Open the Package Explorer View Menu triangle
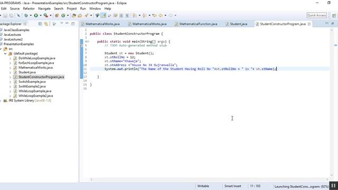Viewport: 338px width, 190px height. pyautogui.click(x=62, y=23)
